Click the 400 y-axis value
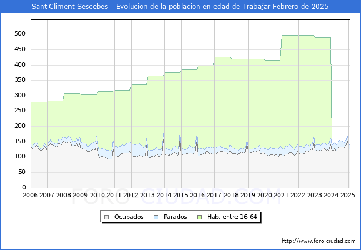361x250 pixels. 20,64
